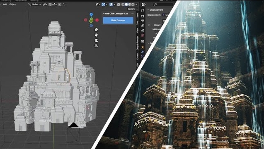
Task: Open orange Object properties tab icon
Action: point(143,47)
